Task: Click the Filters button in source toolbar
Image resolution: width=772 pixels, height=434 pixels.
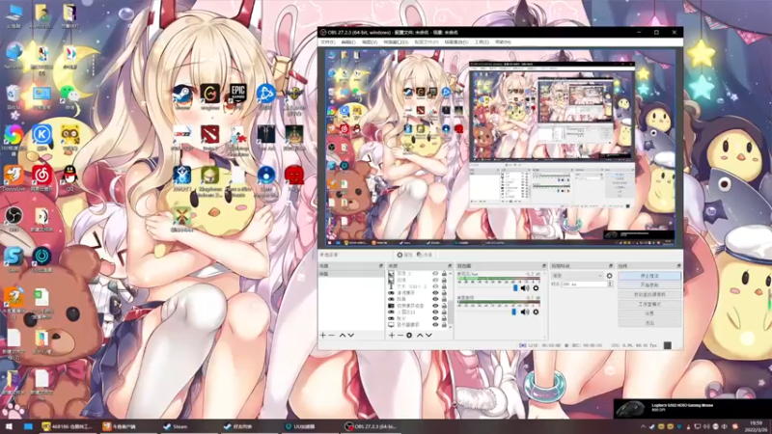Action: coord(425,255)
